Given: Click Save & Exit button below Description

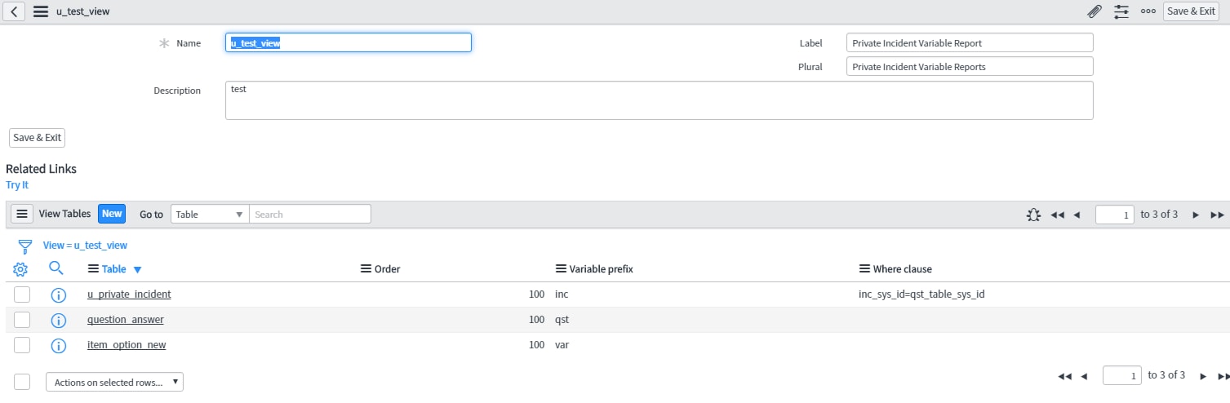Looking at the screenshot, I should [x=37, y=138].
